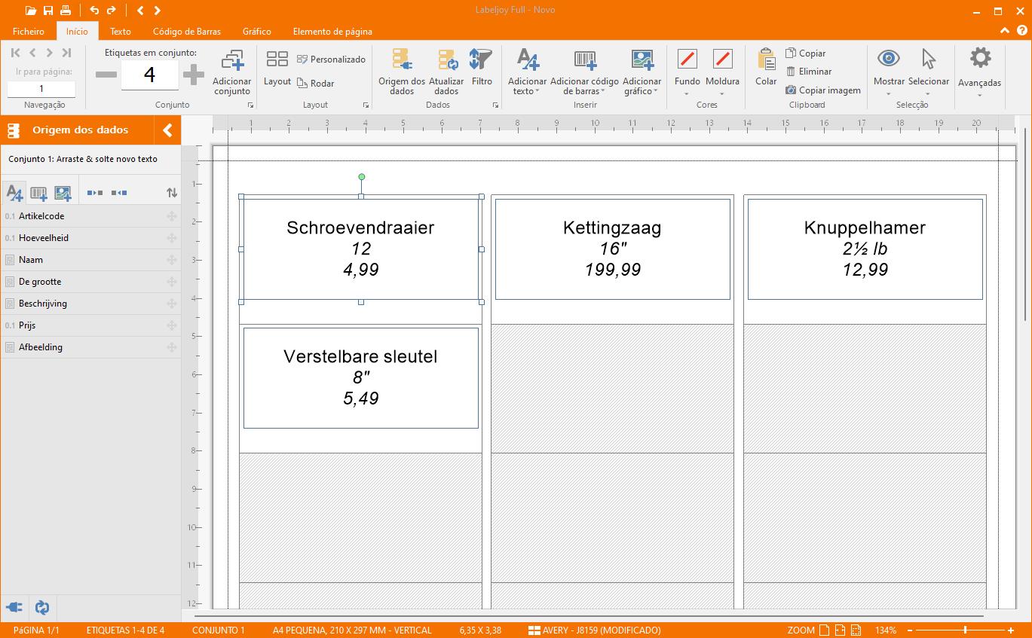Decrease labels in set with minus
The width and height of the screenshot is (1032, 638).
pyautogui.click(x=106, y=75)
